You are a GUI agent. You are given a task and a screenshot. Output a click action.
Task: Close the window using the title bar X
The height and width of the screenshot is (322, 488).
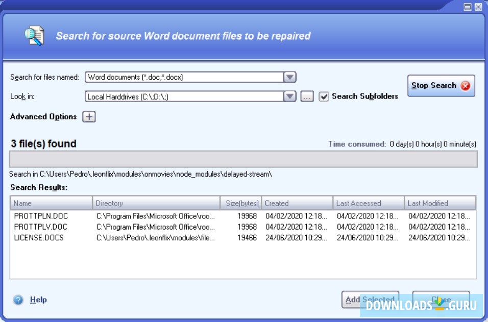(479, 7)
